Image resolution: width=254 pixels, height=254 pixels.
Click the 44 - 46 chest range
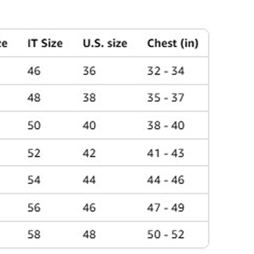pos(166,180)
